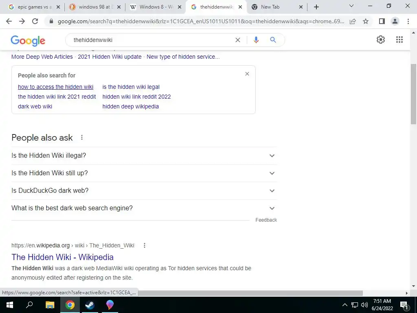Open 2021 Hidden Wiki update link

[x=110, y=57]
